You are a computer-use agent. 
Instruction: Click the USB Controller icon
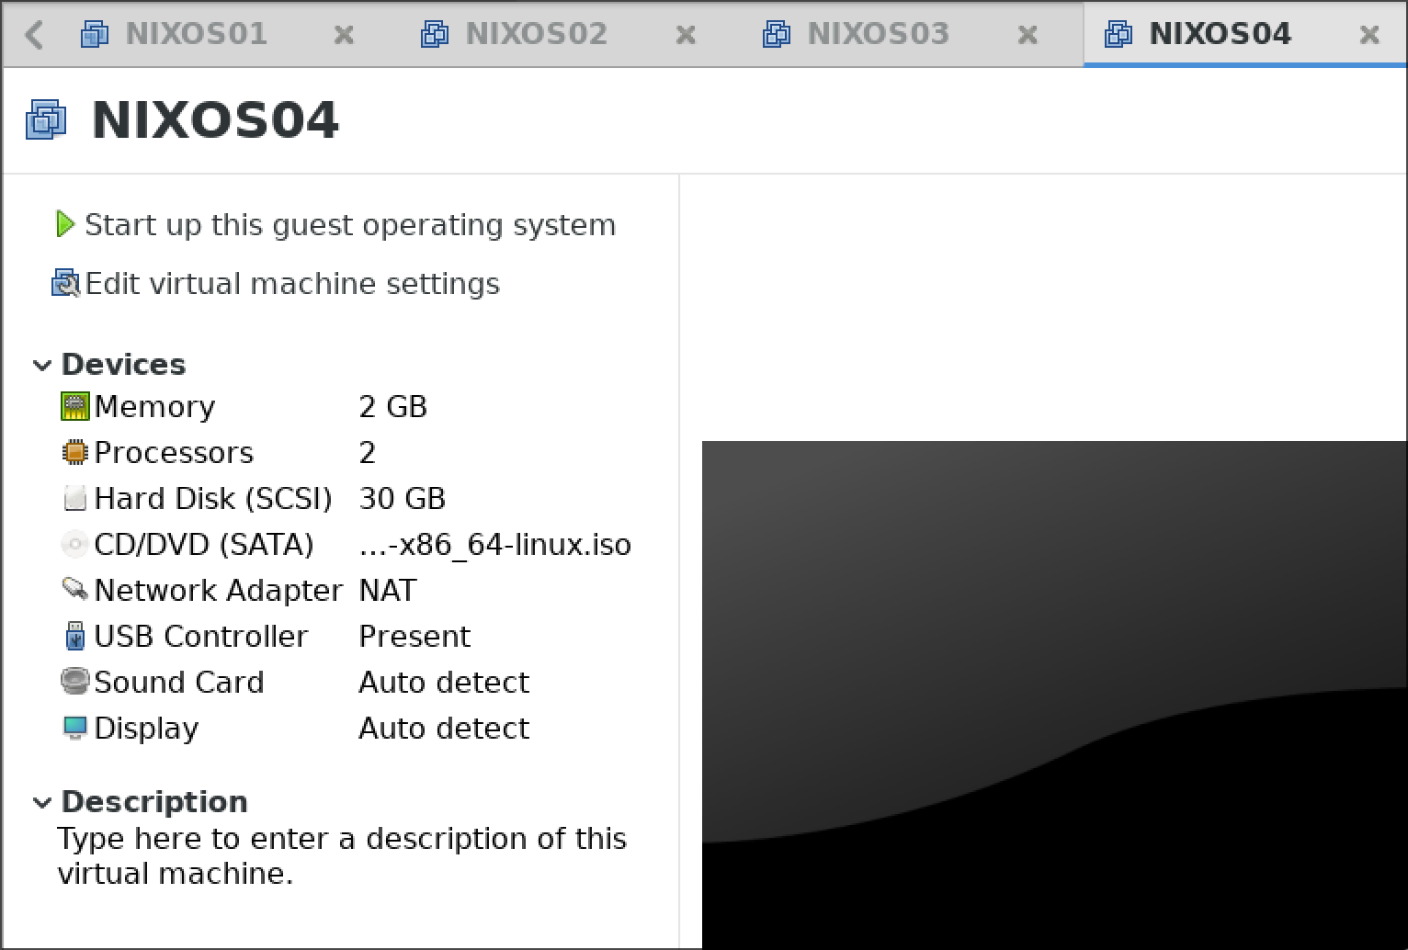click(75, 636)
